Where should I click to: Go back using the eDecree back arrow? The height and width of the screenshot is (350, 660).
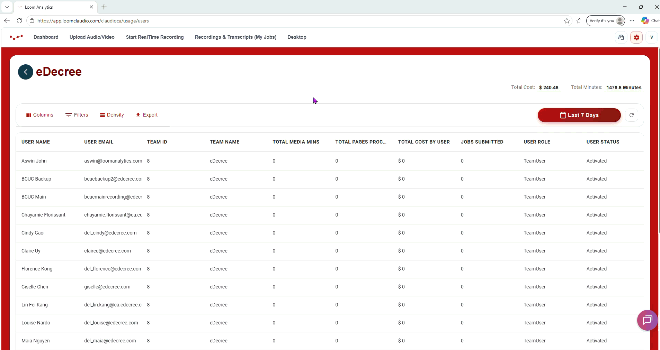click(x=26, y=72)
